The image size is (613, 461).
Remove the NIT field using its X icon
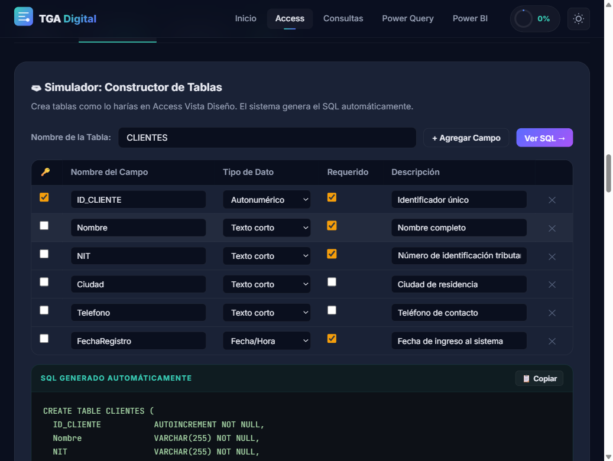click(x=552, y=257)
